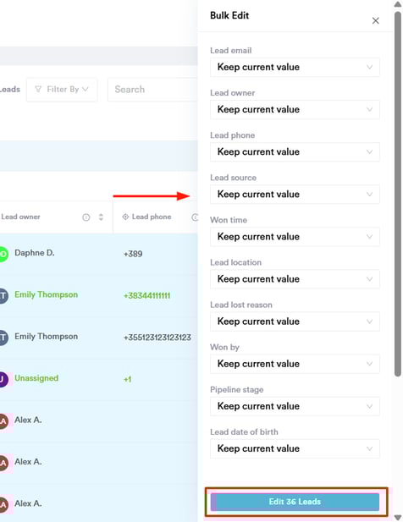Expand the Pipeline stage dropdown
This screenshot has height=522, width=403.
click(x=295, y=406)
